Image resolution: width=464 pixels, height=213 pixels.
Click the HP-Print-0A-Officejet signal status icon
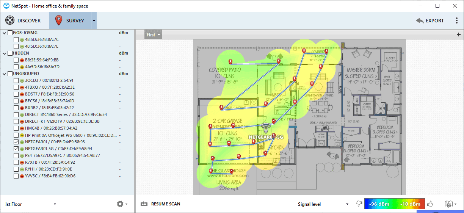point(22,135)
